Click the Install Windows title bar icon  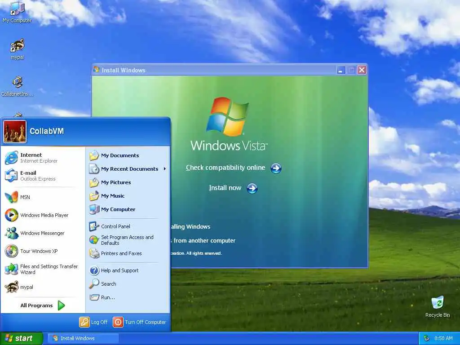pos(97,70)
